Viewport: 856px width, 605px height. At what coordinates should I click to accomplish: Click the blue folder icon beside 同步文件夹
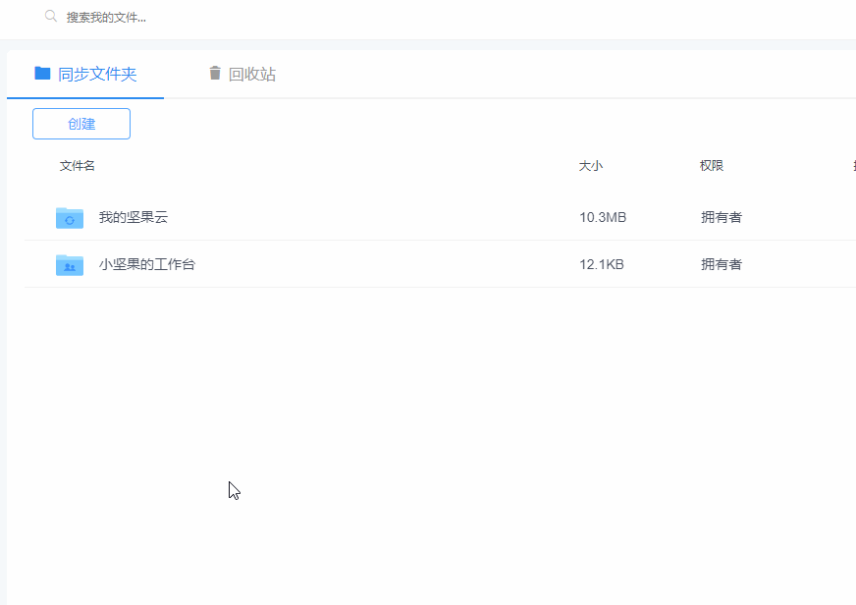click(x=42, y=73)
